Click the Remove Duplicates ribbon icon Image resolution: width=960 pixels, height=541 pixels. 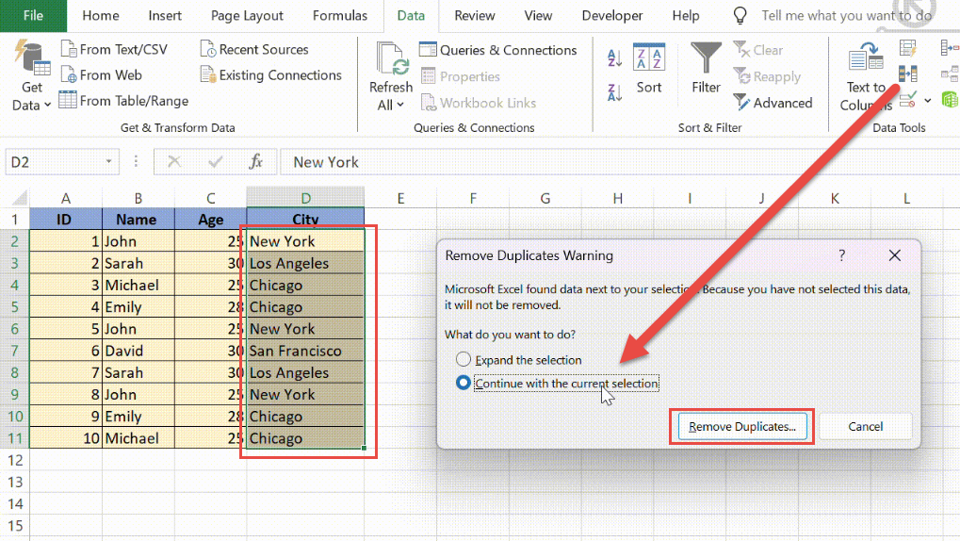pos(908,74)
